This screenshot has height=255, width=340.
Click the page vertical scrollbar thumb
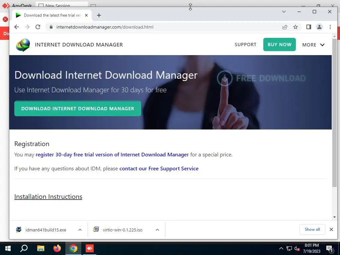point(334,113)
